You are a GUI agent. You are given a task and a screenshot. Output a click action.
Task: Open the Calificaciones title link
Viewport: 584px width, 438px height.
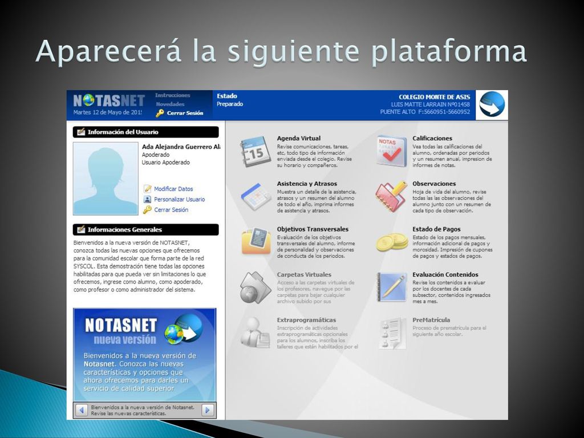(x=432, y=138)
